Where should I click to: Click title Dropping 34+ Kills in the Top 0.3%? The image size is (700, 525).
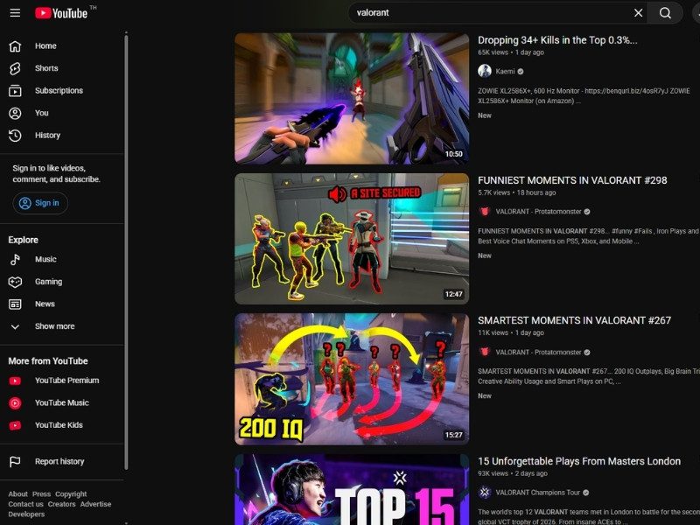point(557,40)
